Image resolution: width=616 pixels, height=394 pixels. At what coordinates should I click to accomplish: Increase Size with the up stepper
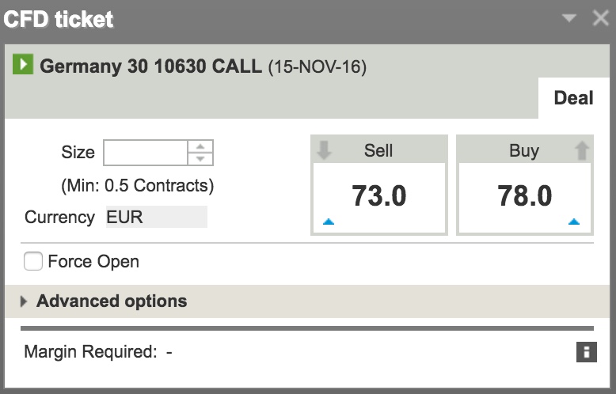(x=201, y=146)
